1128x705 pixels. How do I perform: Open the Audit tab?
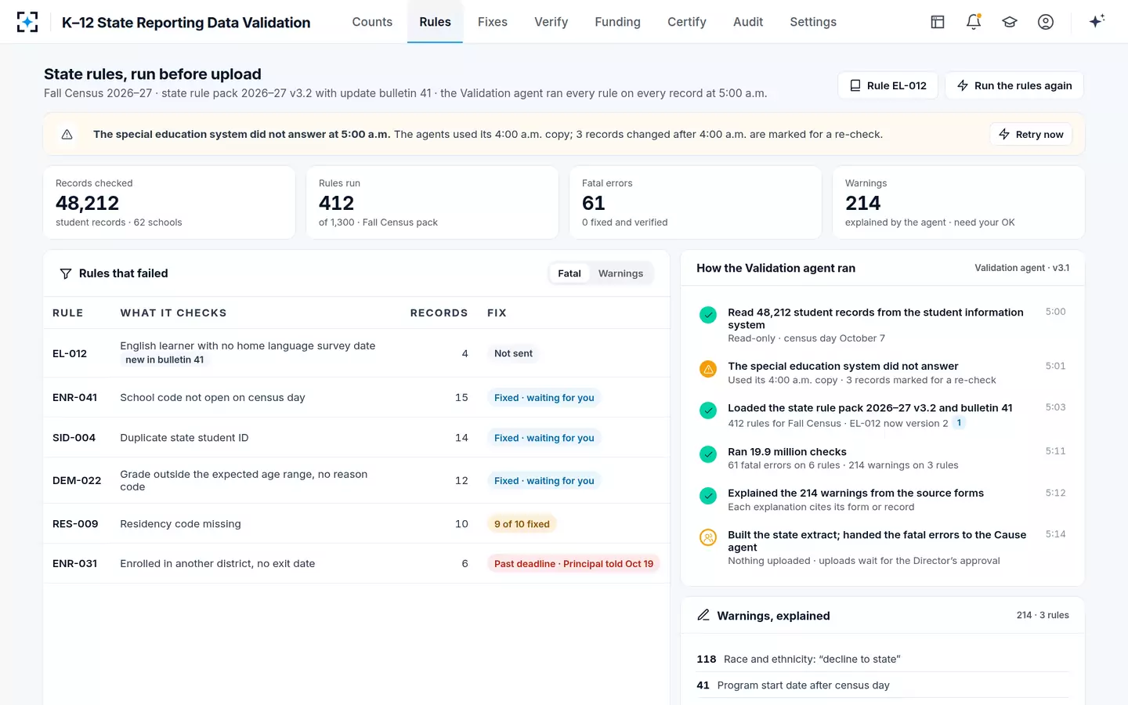point(748,22)
